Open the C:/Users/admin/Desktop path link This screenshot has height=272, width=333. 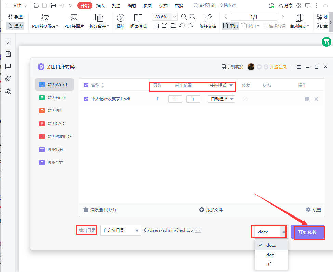click(x=168, y=230)
